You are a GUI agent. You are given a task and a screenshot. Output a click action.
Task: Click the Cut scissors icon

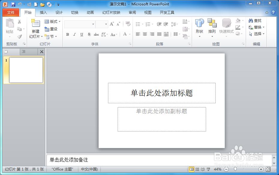pos(19,22)
